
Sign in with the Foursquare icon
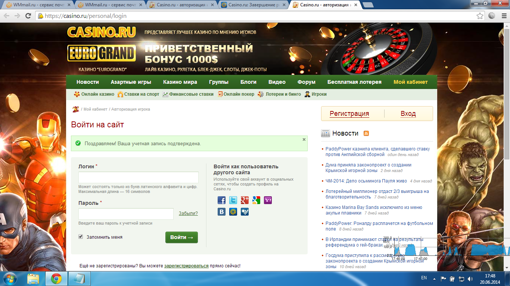pos(245,212)
